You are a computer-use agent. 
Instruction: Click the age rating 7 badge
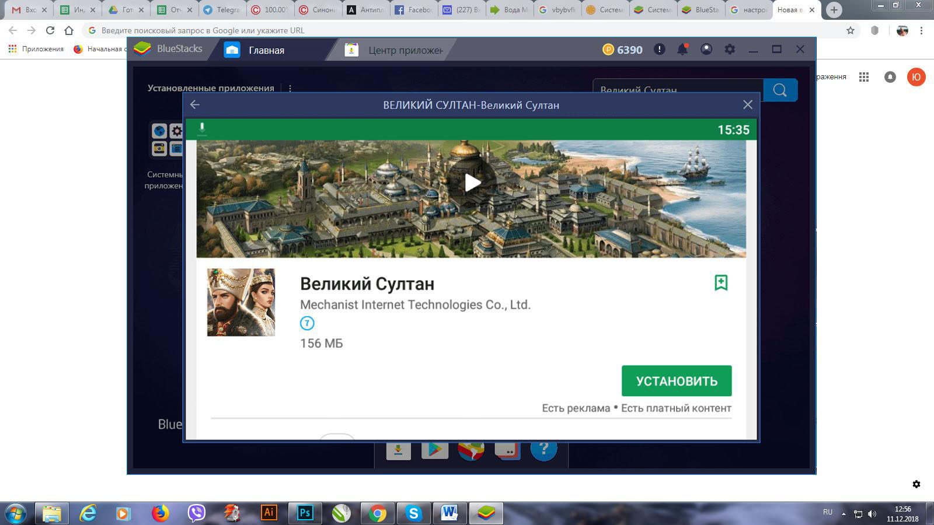pyautogui.click(x=307, y=323)
